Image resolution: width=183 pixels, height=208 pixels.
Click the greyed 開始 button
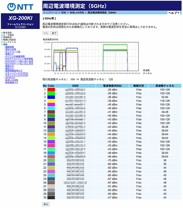tap(46, 33)
